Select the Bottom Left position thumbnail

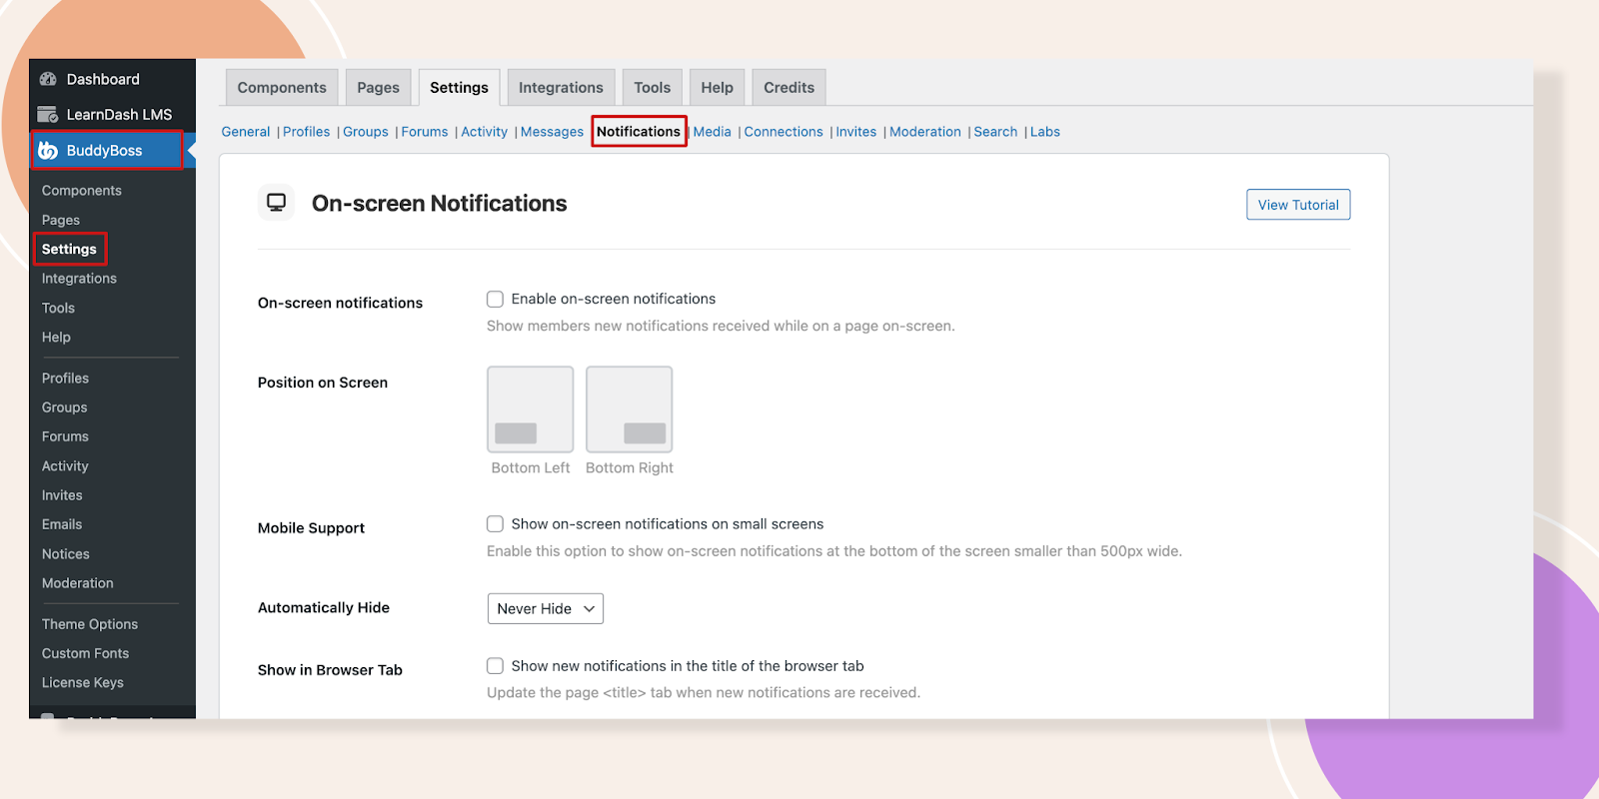pos(530,409)
